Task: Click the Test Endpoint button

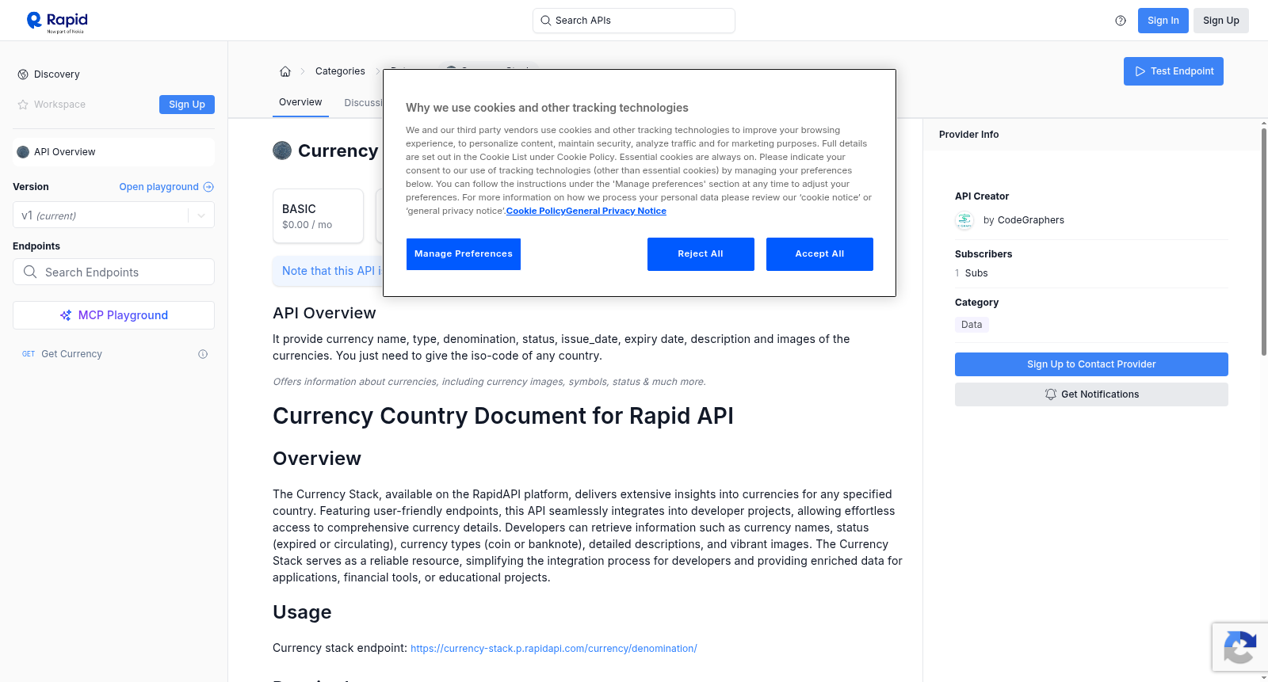Action: (x=1174, y=71)
